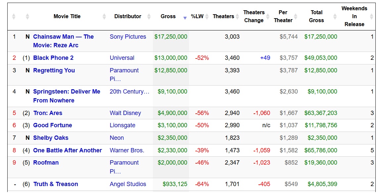Sort by the Total Gross column header
Screen dimensions: 379x194
(316, 16)
